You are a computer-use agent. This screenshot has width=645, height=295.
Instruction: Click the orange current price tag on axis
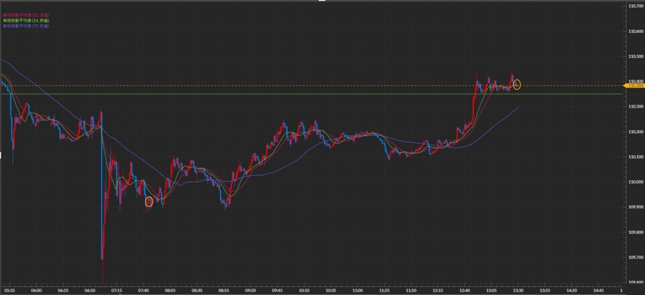634,86
